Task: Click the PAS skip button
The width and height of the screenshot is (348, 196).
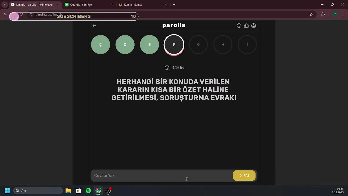Action: 244,176
